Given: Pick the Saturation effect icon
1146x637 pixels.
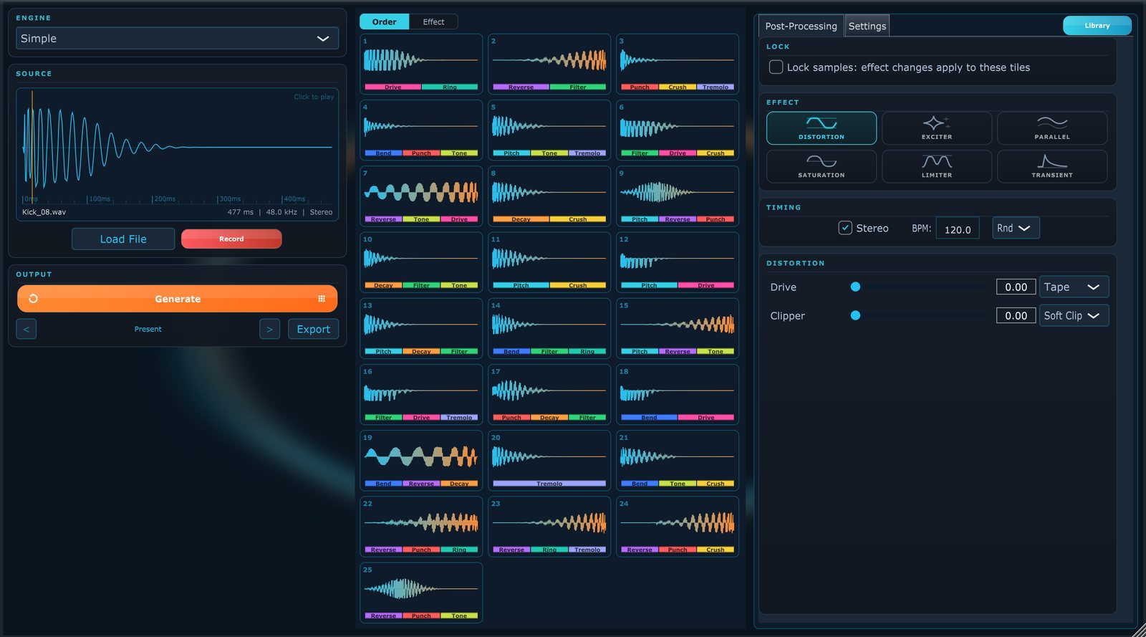Looking at the screenshot, I should pyautogui.click(x=821, y=166).
